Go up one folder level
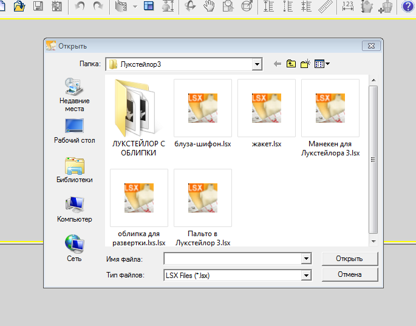 (x=291, y=64)
